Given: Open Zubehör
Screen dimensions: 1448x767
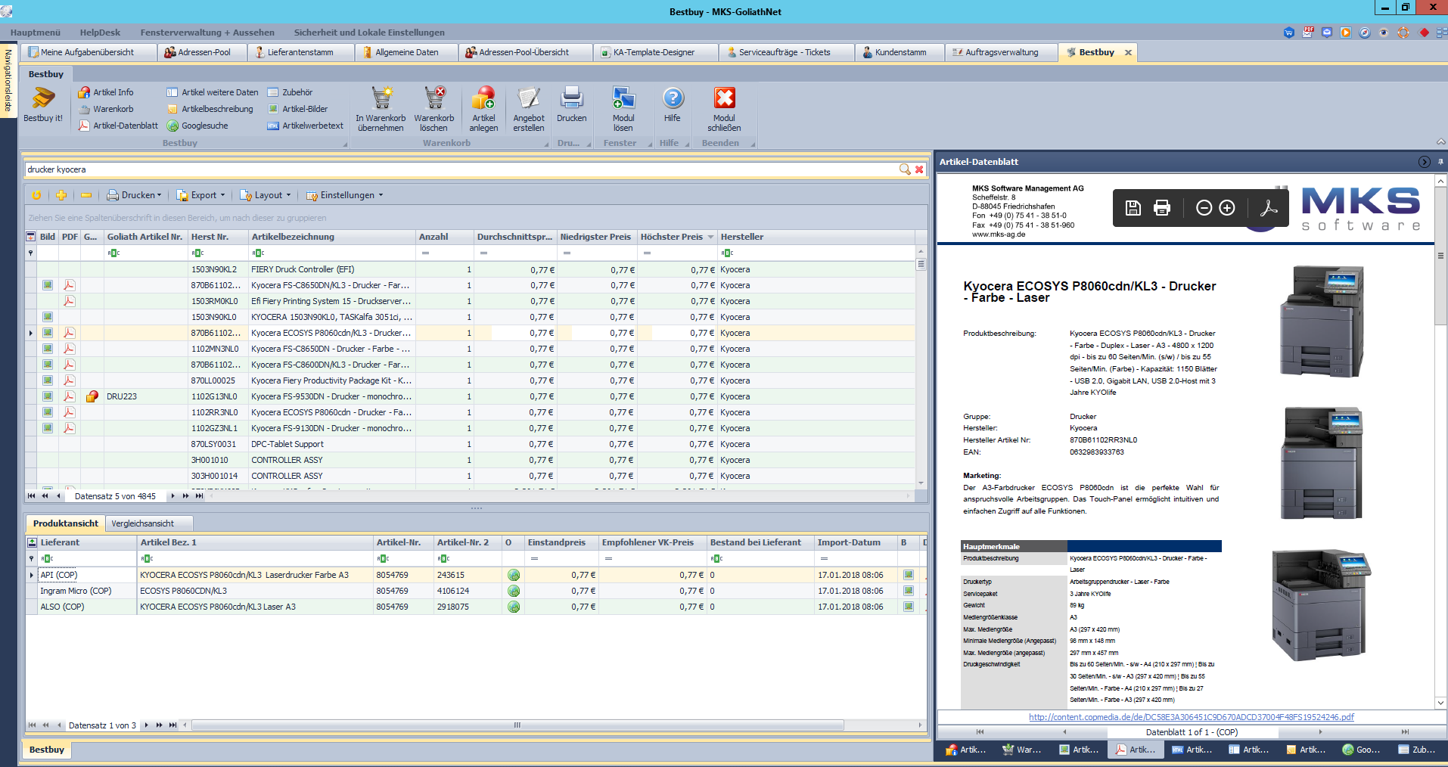Looking at the screenshot, I should [290, 92].
